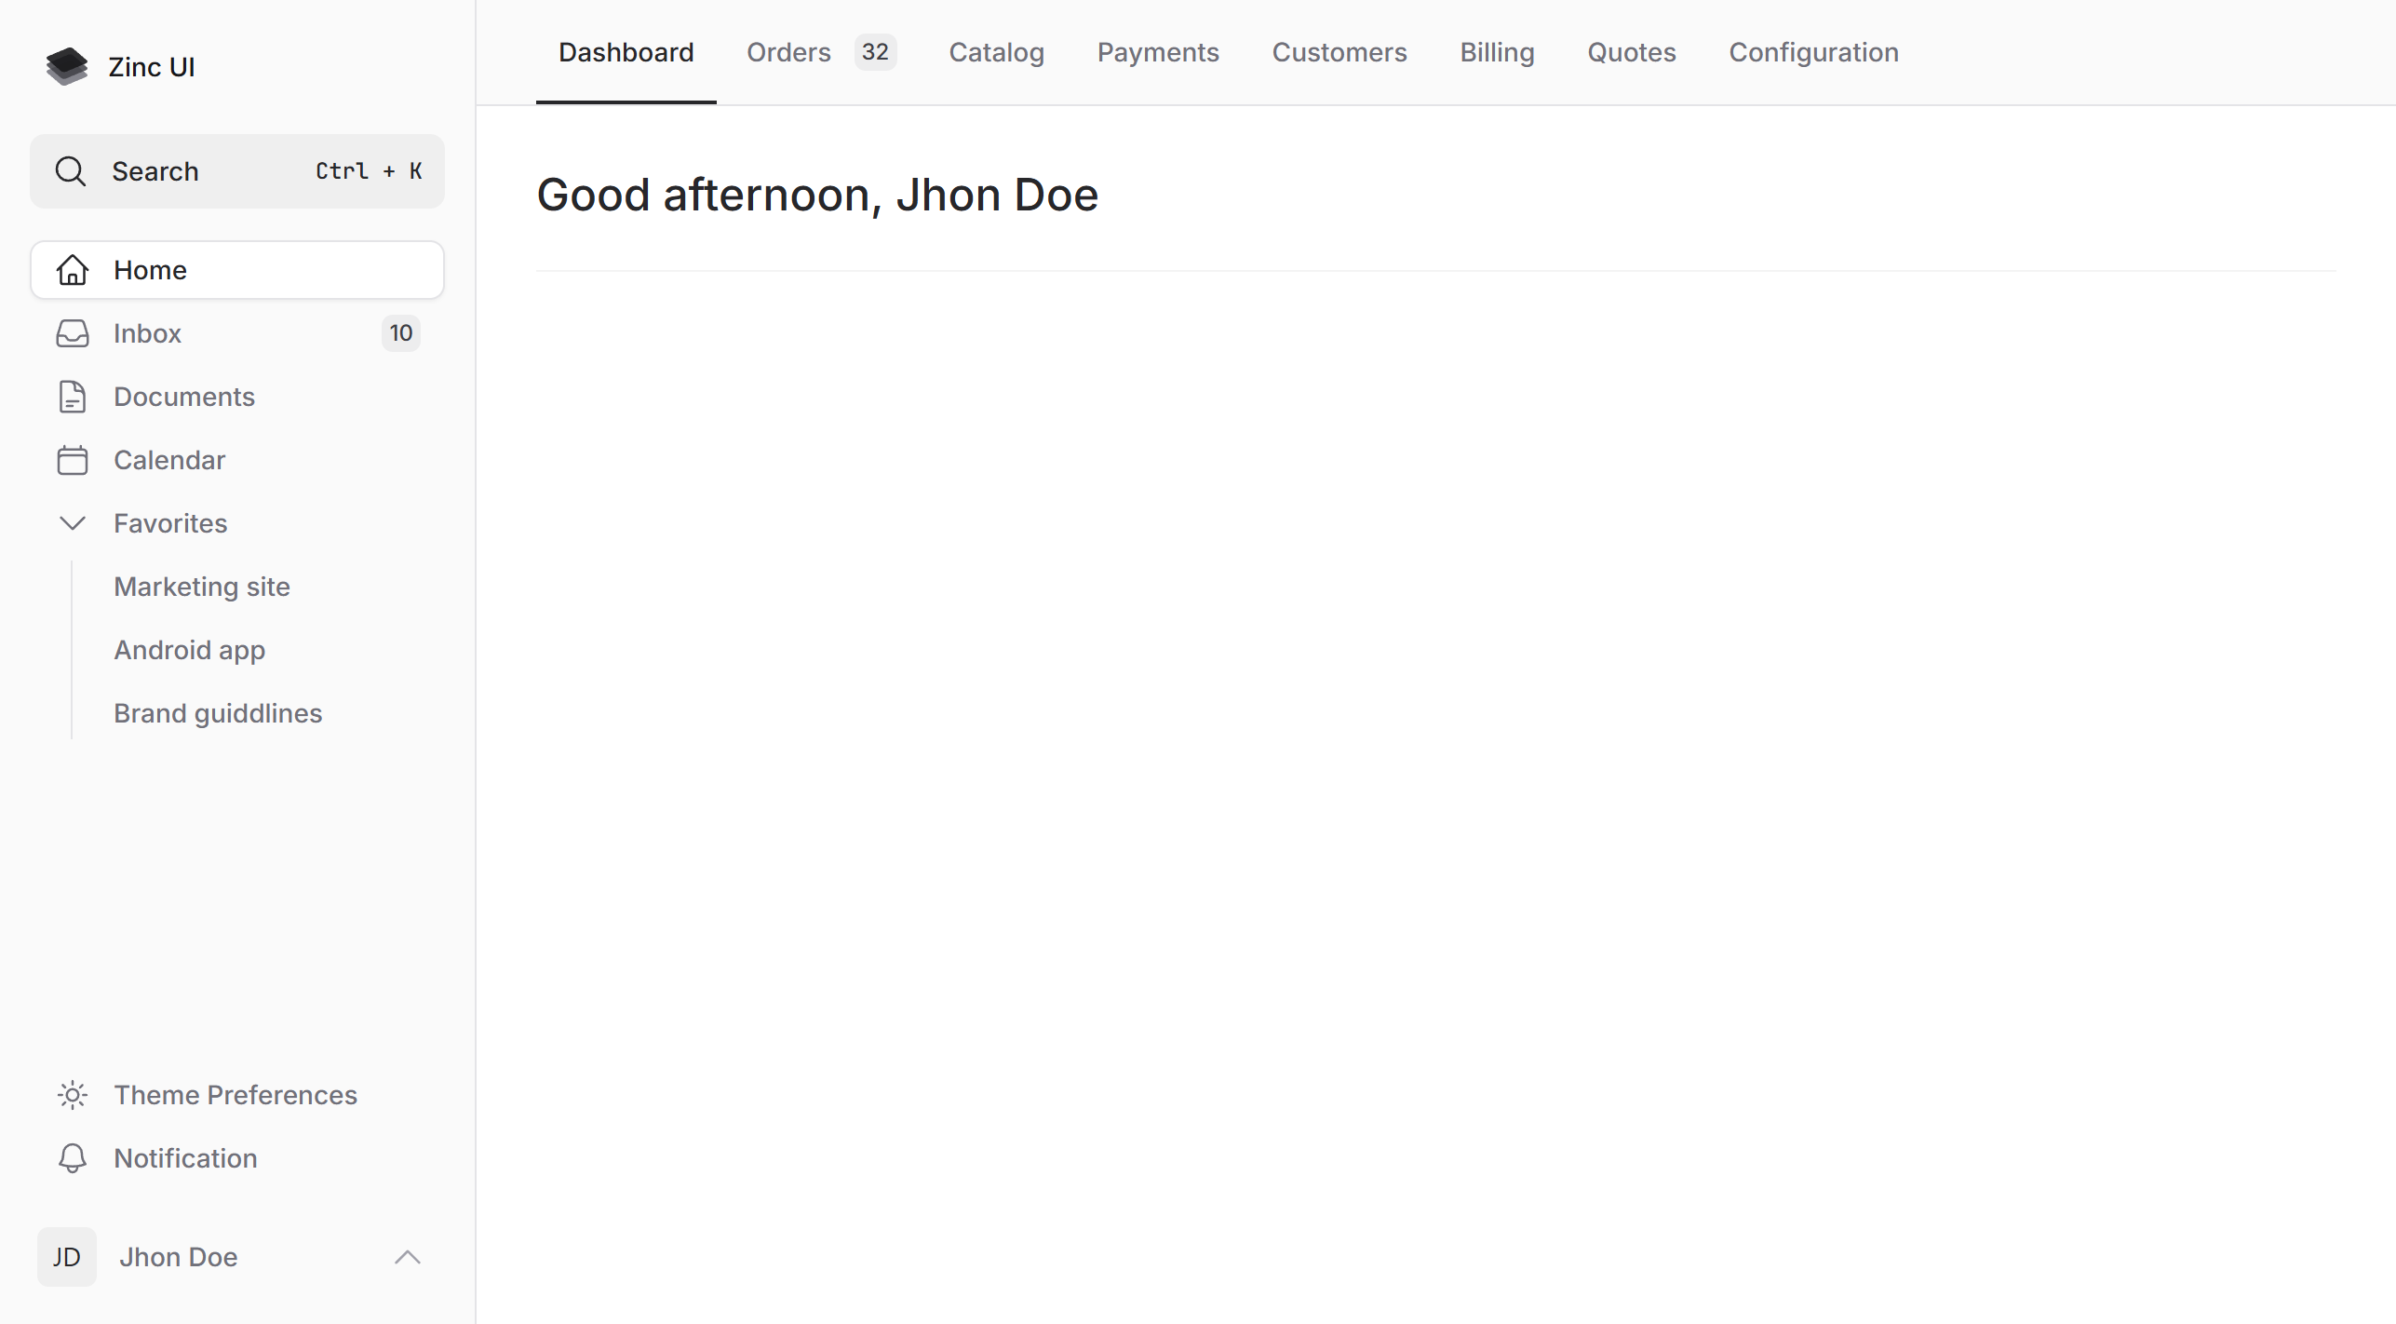Switch to the Configuration tab

[1812, 52]
